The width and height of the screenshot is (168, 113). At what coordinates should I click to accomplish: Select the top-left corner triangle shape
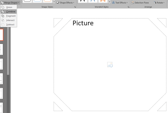[57, 21]
